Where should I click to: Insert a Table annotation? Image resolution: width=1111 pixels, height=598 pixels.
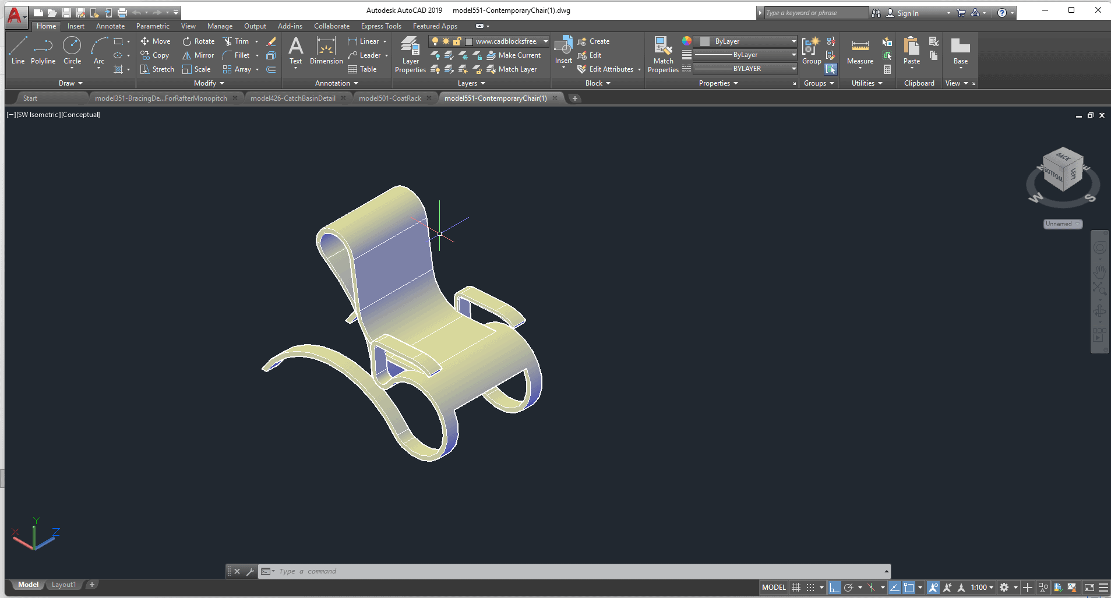[362, 69]
